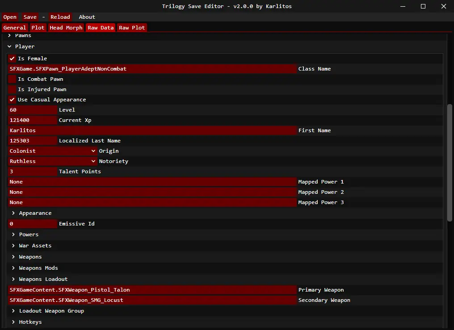The width and height of the screenshot is (454, 330).
Task: Edit the Secondary Weapon field
Action: [x=152, y=300]
